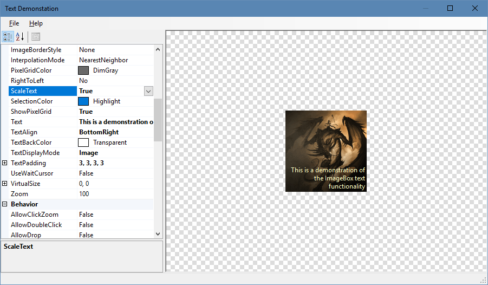The width and height of the screenshot is (488, 285).
Task: Expand the VirtualSize property
Action: 5,184
